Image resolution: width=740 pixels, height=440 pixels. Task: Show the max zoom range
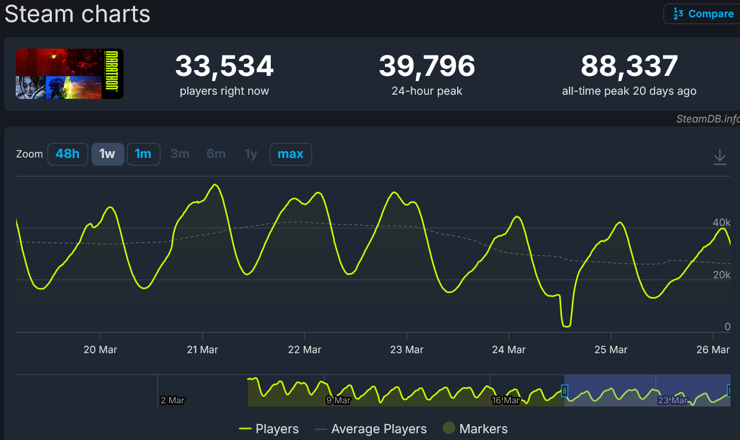[x=291, y=154]
